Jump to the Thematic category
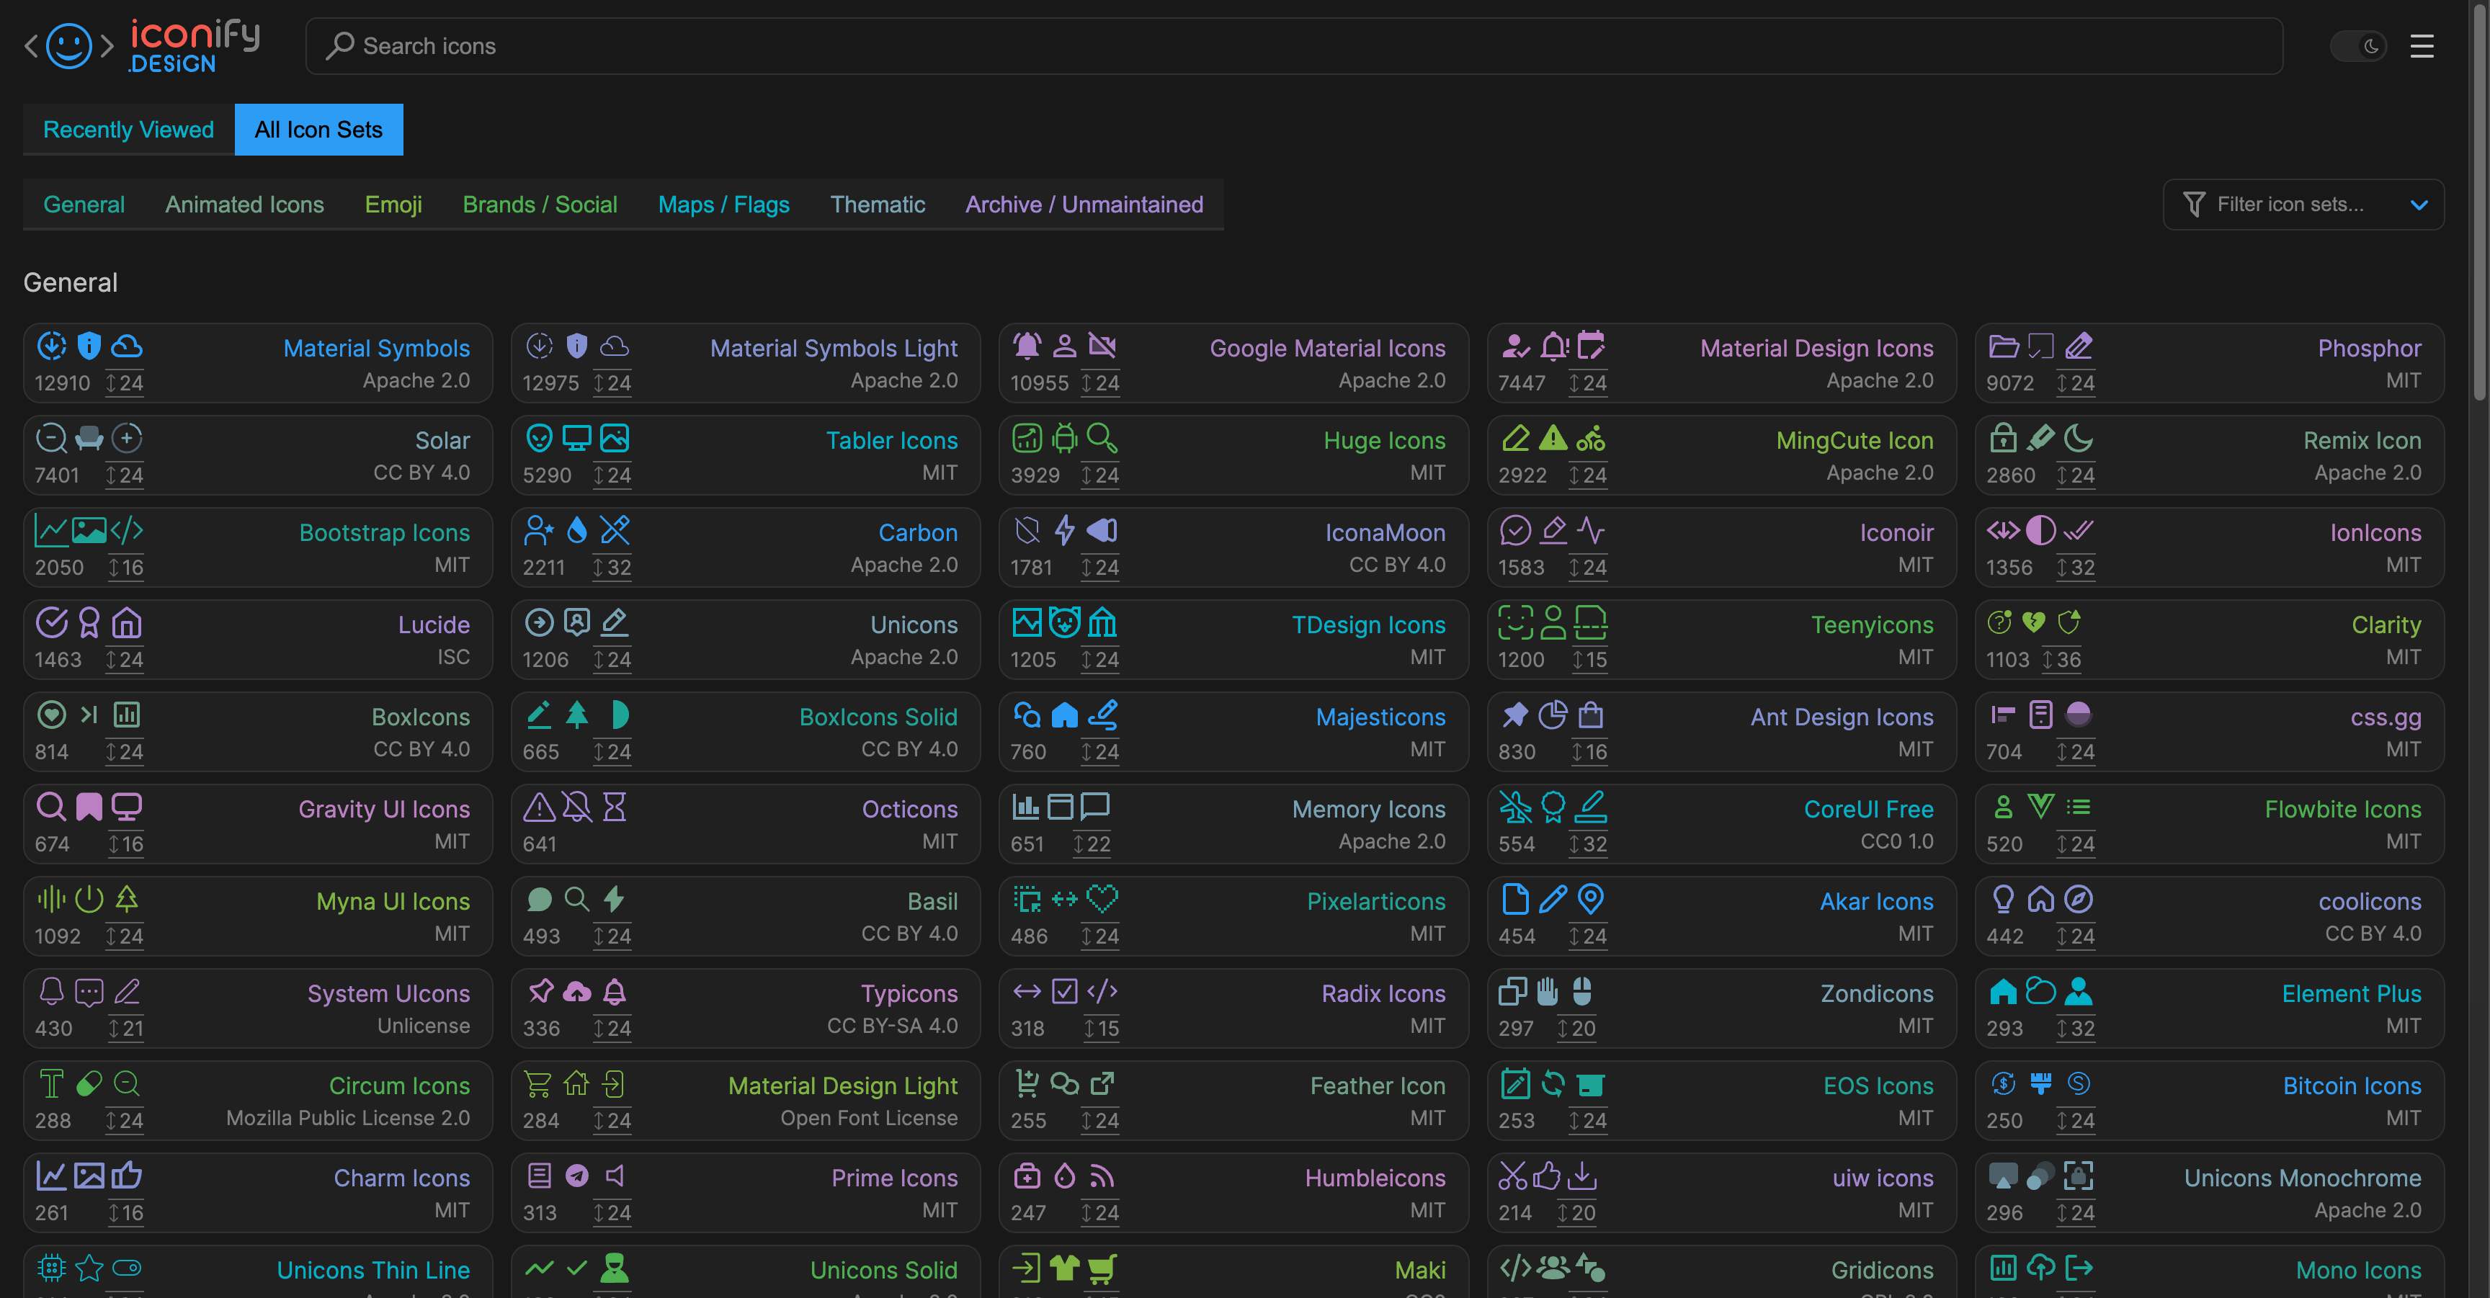Viewport: 2490px width, 1298px height. tap(878, 204)
